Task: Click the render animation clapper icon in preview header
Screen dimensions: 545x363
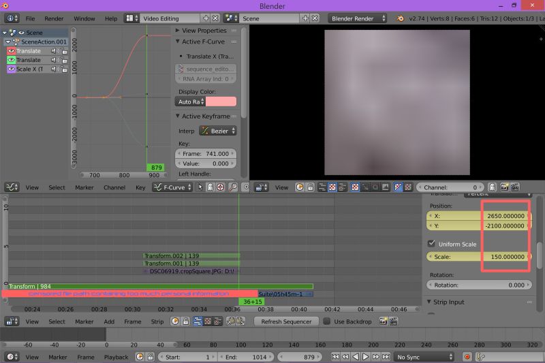Action: pos(515,187)
